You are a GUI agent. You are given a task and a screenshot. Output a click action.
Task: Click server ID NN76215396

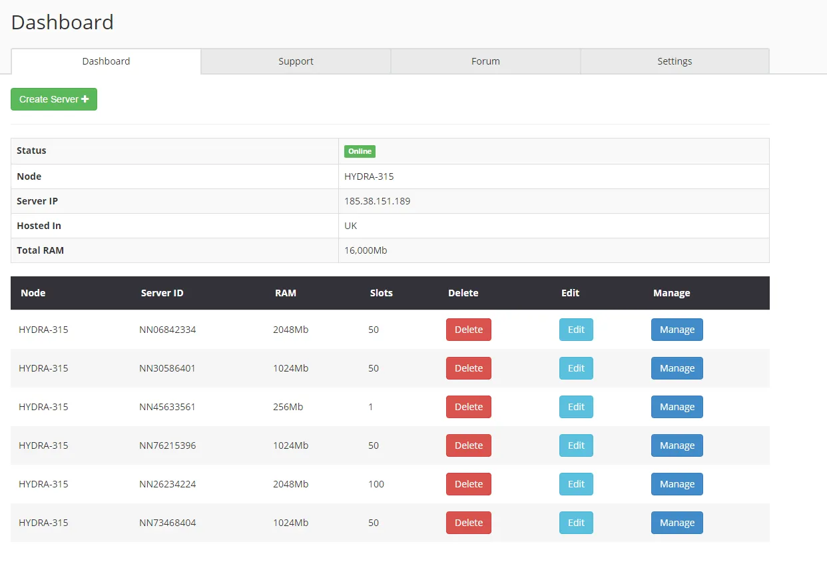pos(167,445)
